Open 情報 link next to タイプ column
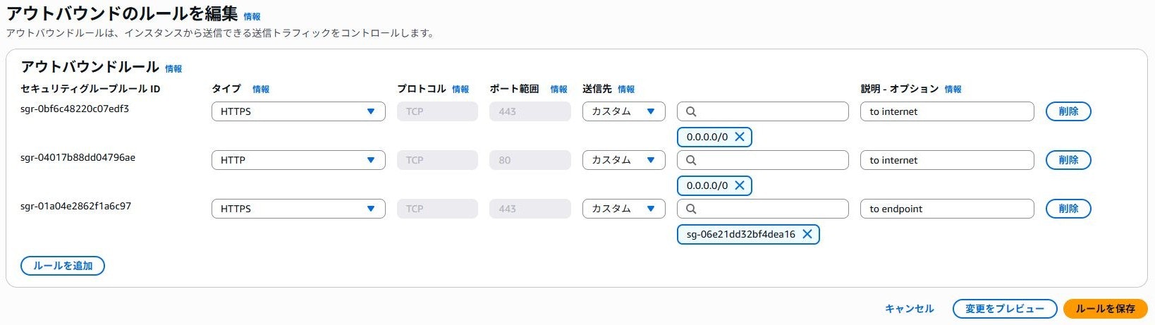 tap(261, 89)
